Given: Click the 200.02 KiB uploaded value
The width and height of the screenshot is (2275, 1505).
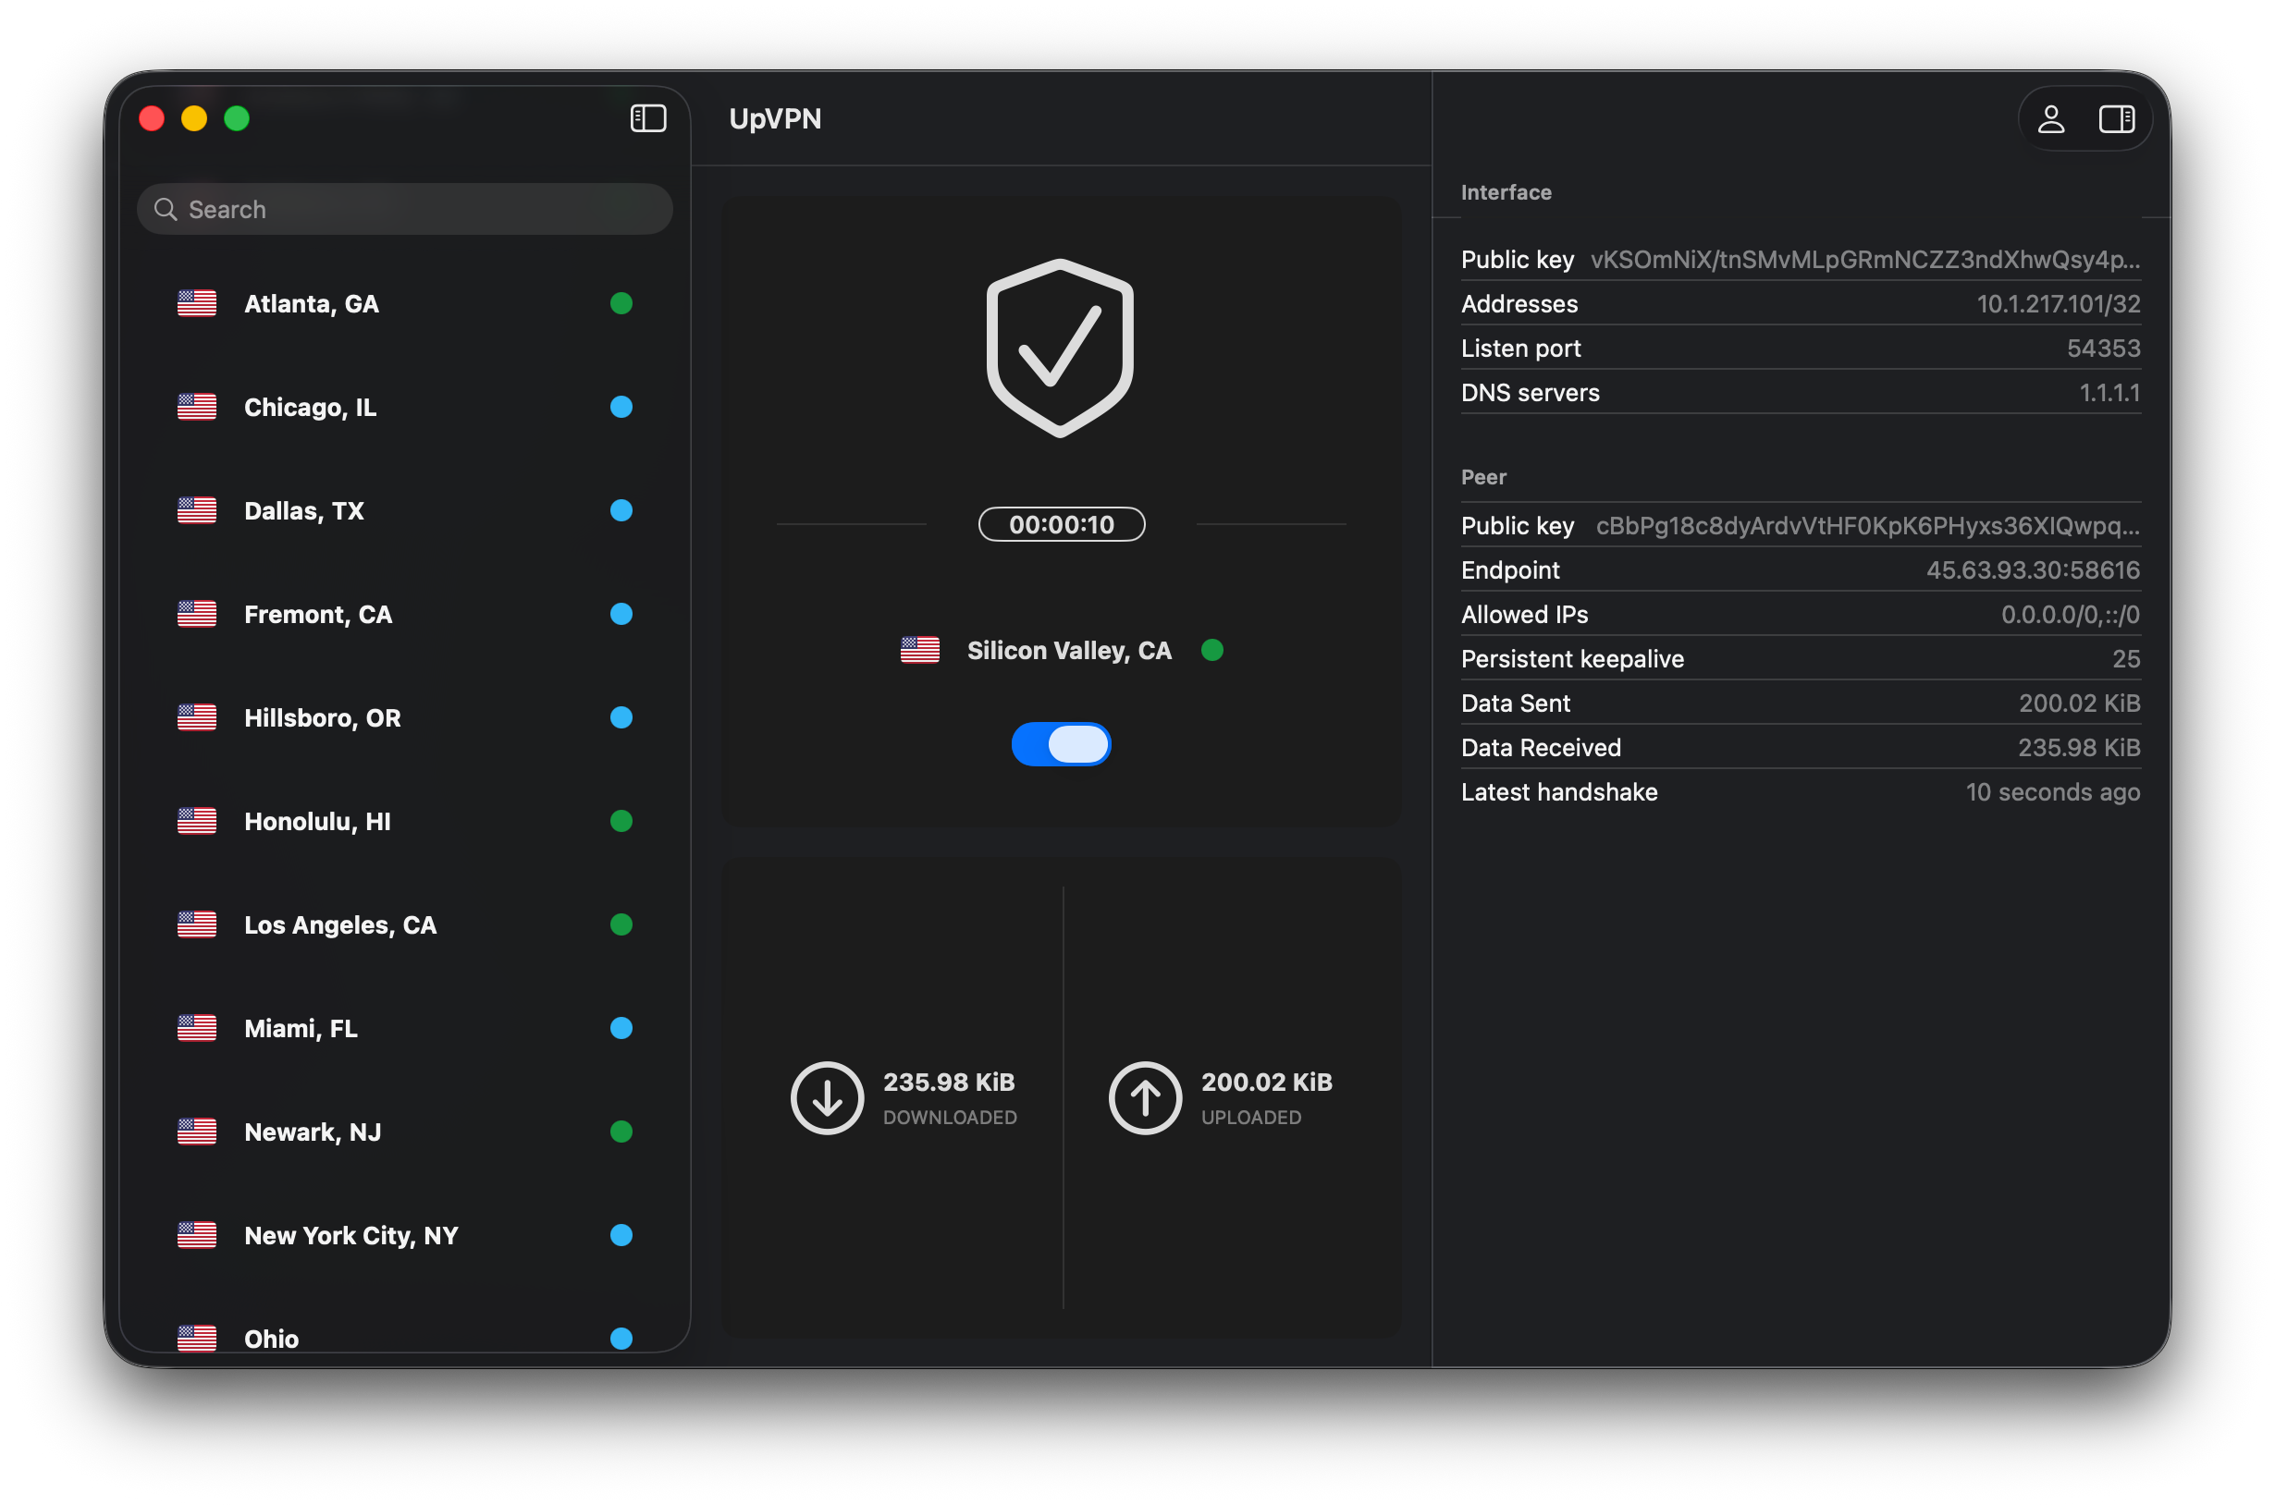Looking at the screenshot, I should [1266, 1083].
